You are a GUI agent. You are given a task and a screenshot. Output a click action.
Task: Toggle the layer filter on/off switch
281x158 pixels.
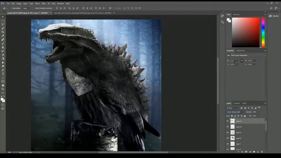(x=259, y=108)
